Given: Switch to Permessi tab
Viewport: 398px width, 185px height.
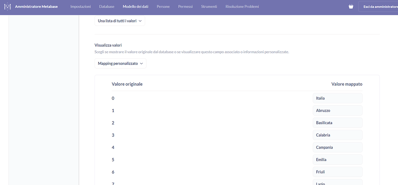Looking at the screenshot, I should coord(185,7).
